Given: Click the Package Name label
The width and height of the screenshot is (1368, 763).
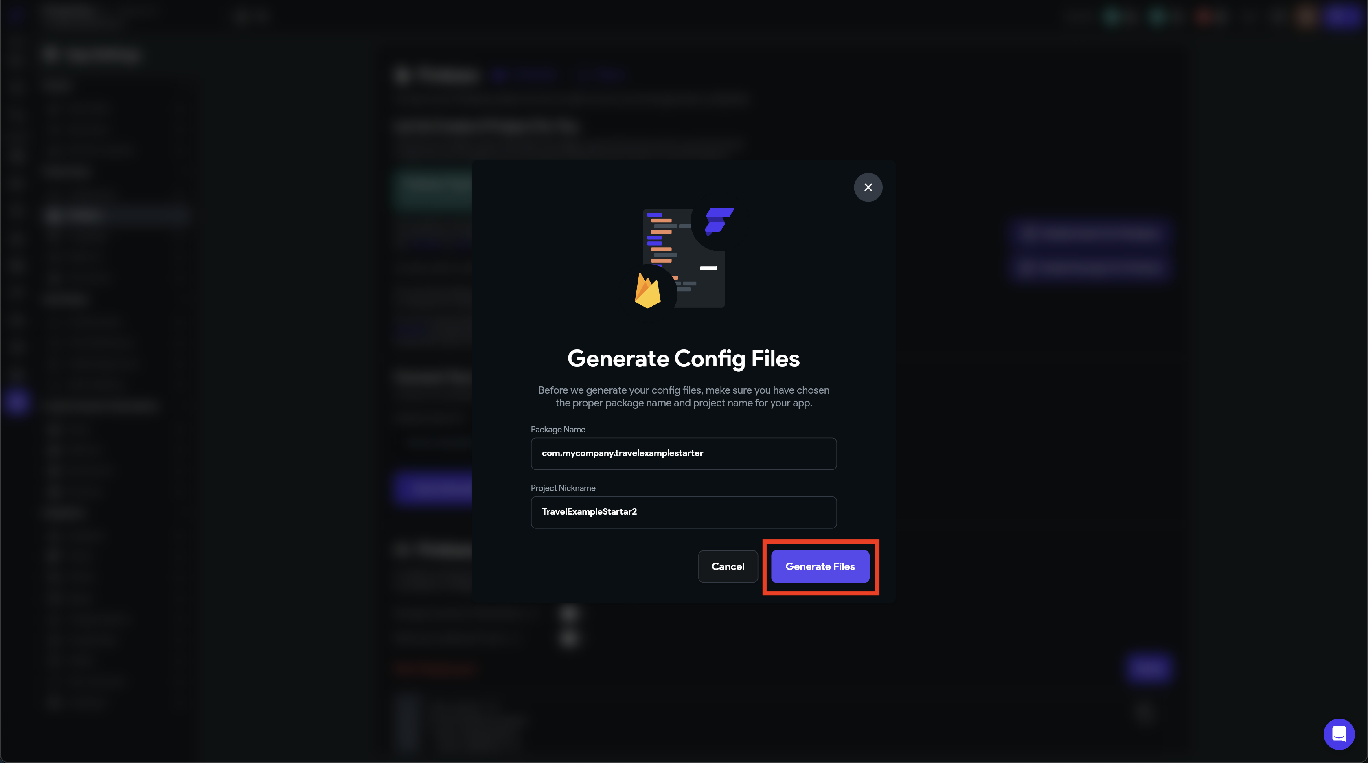Looking at the screenshot, I should click(x=558, y=429).
